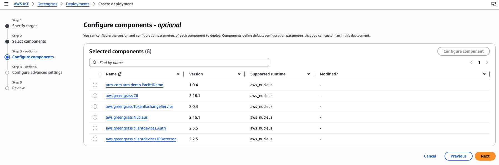
Task: Click page number 1 in pagination
Action: click(x=479, y=62)
